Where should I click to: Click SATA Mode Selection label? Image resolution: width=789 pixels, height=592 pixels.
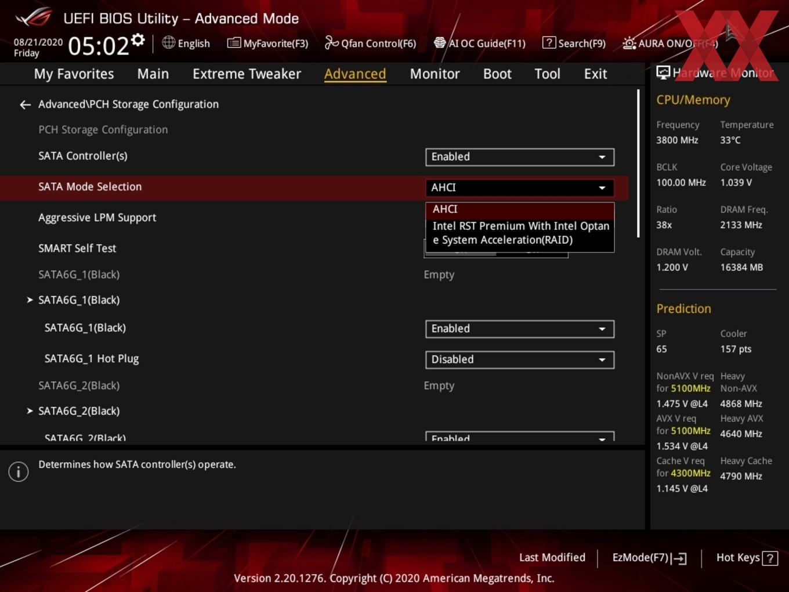90,187
